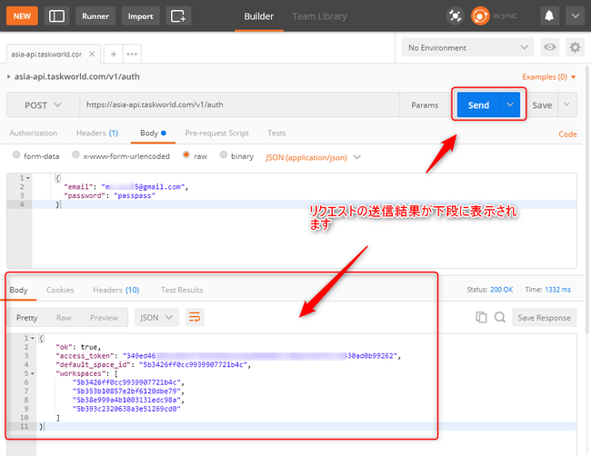This screenshot has height=456, width=591.
Task: Toggle the sidebar panel icon
Action: point(56,16)
